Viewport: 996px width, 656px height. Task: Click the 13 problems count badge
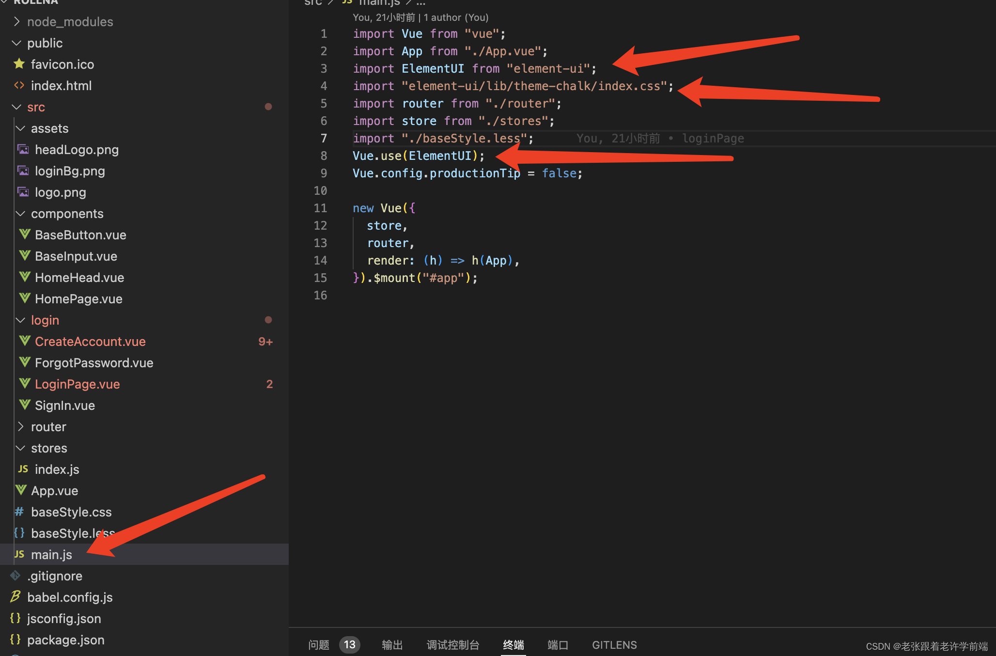point(349,645)
